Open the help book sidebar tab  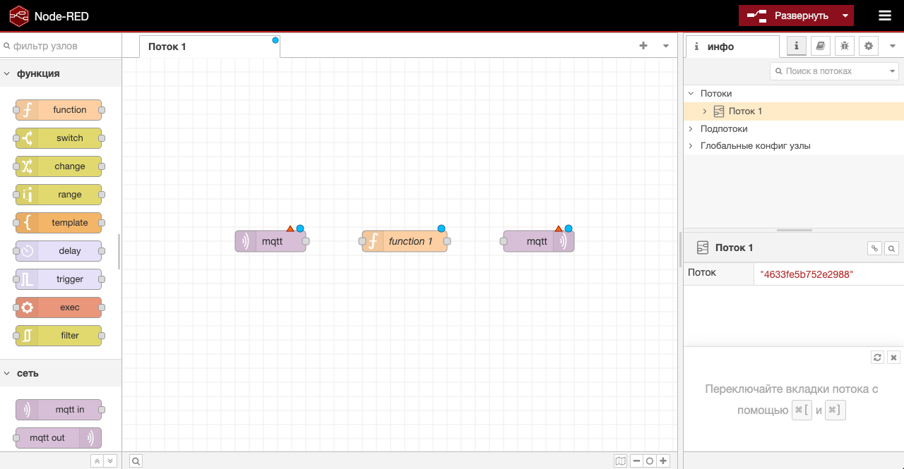[820, 46]
